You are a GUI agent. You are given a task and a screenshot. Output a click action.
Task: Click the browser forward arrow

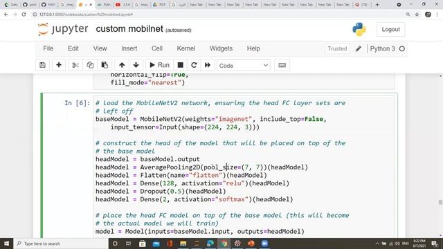point(15,15)
